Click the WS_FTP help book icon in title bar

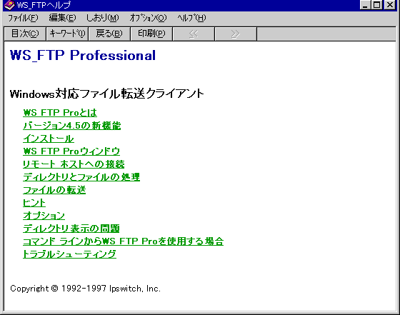pos(10,5)
